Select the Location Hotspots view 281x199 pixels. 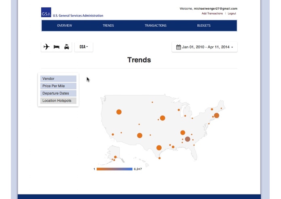tap(58, 101)
